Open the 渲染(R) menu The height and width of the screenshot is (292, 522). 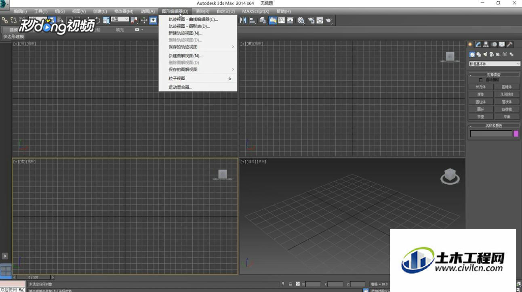point(202,11)
